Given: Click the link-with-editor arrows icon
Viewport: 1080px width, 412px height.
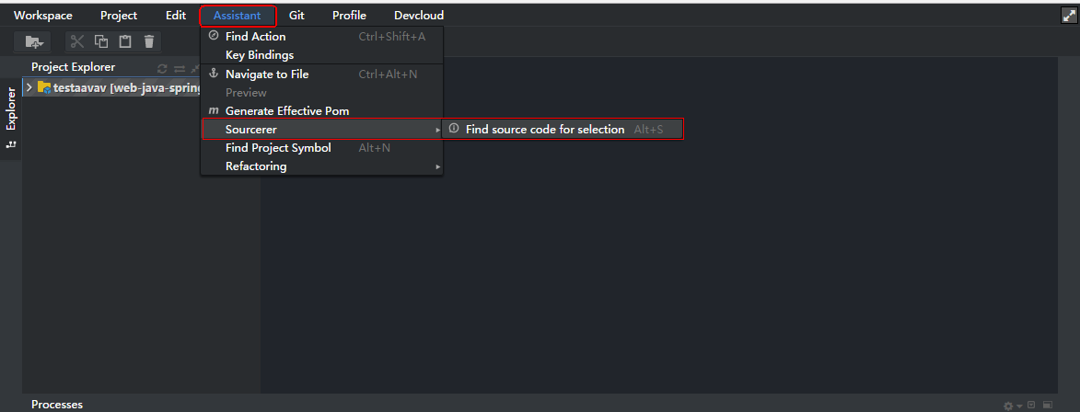Looking at the screenshot, I should pos(180,68).
